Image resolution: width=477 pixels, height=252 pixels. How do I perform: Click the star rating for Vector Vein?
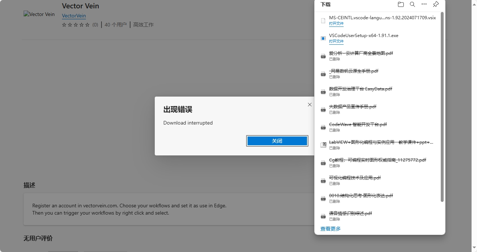click(76, 25)
